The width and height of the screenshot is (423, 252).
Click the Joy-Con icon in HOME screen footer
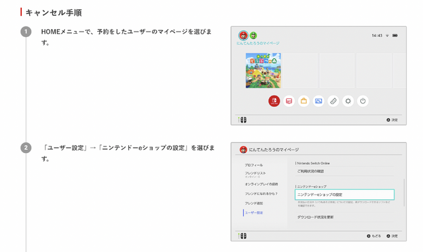(243, 120)
